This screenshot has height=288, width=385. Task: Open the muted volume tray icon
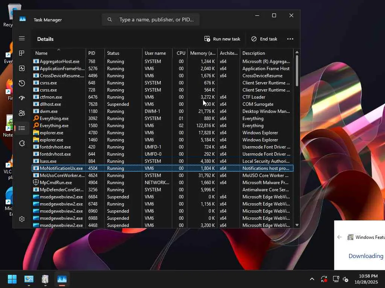click(x=346, y=279)
